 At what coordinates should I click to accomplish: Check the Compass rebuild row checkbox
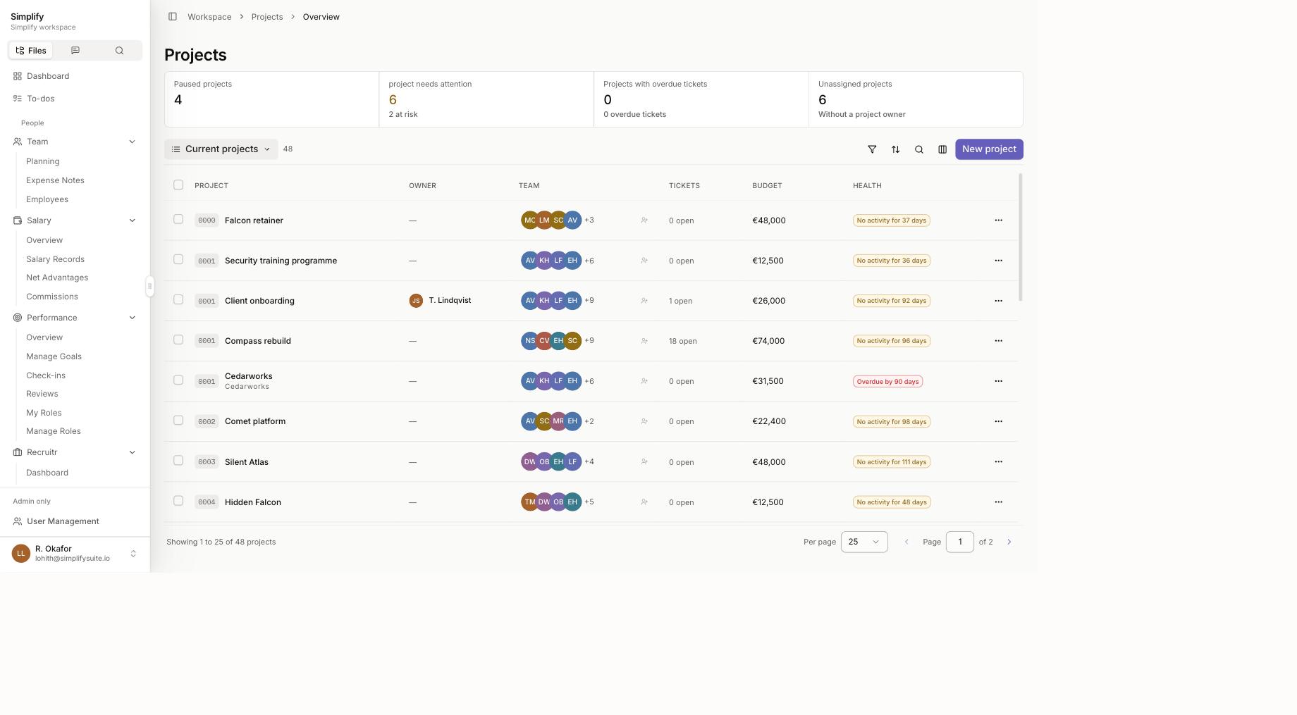pos(178,340)
